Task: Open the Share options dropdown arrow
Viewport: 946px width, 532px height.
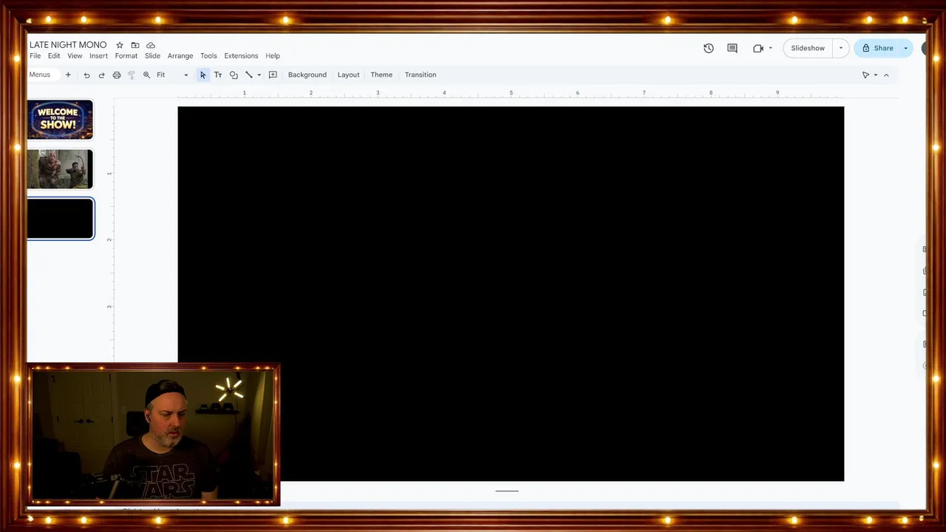Action: (905, 48)
